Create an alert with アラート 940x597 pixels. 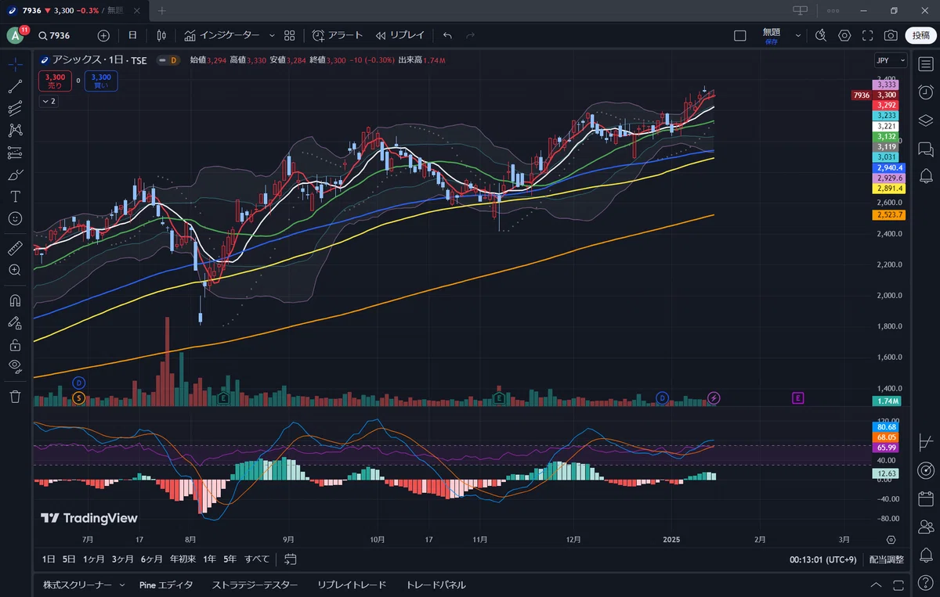point(338,35)
